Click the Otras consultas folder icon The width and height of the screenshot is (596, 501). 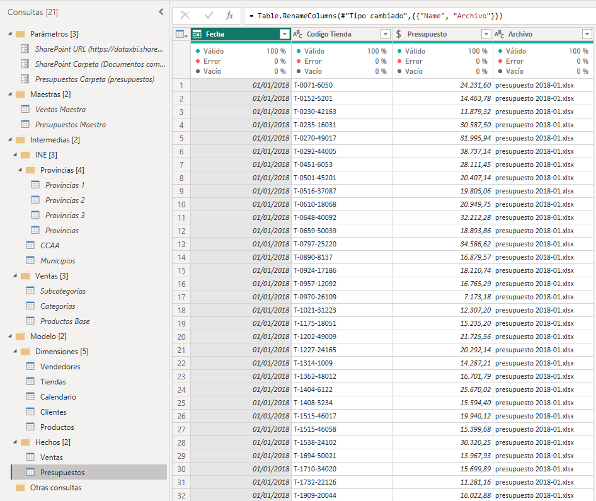20,487
